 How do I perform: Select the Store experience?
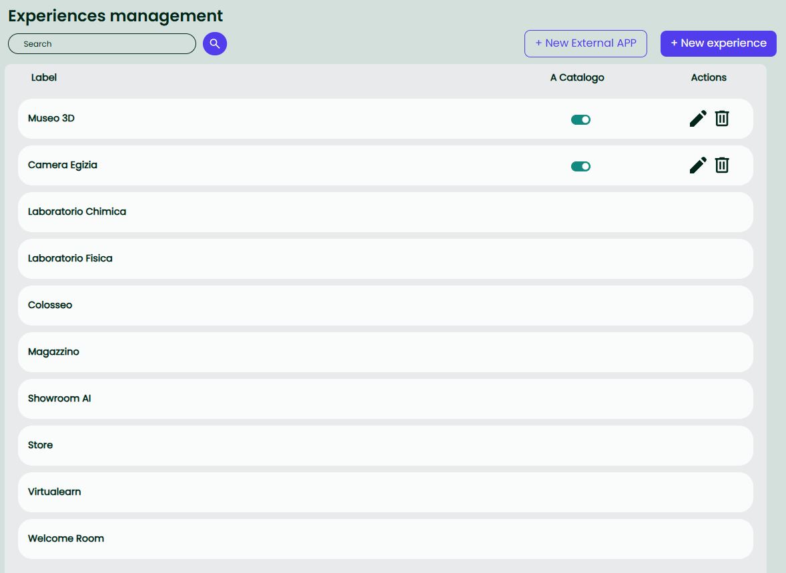(x=41, y=446)
